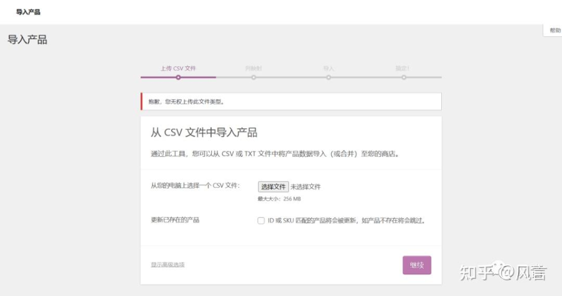
Task: Click the upload CSV step circle marker
Action: coord(178,77)
